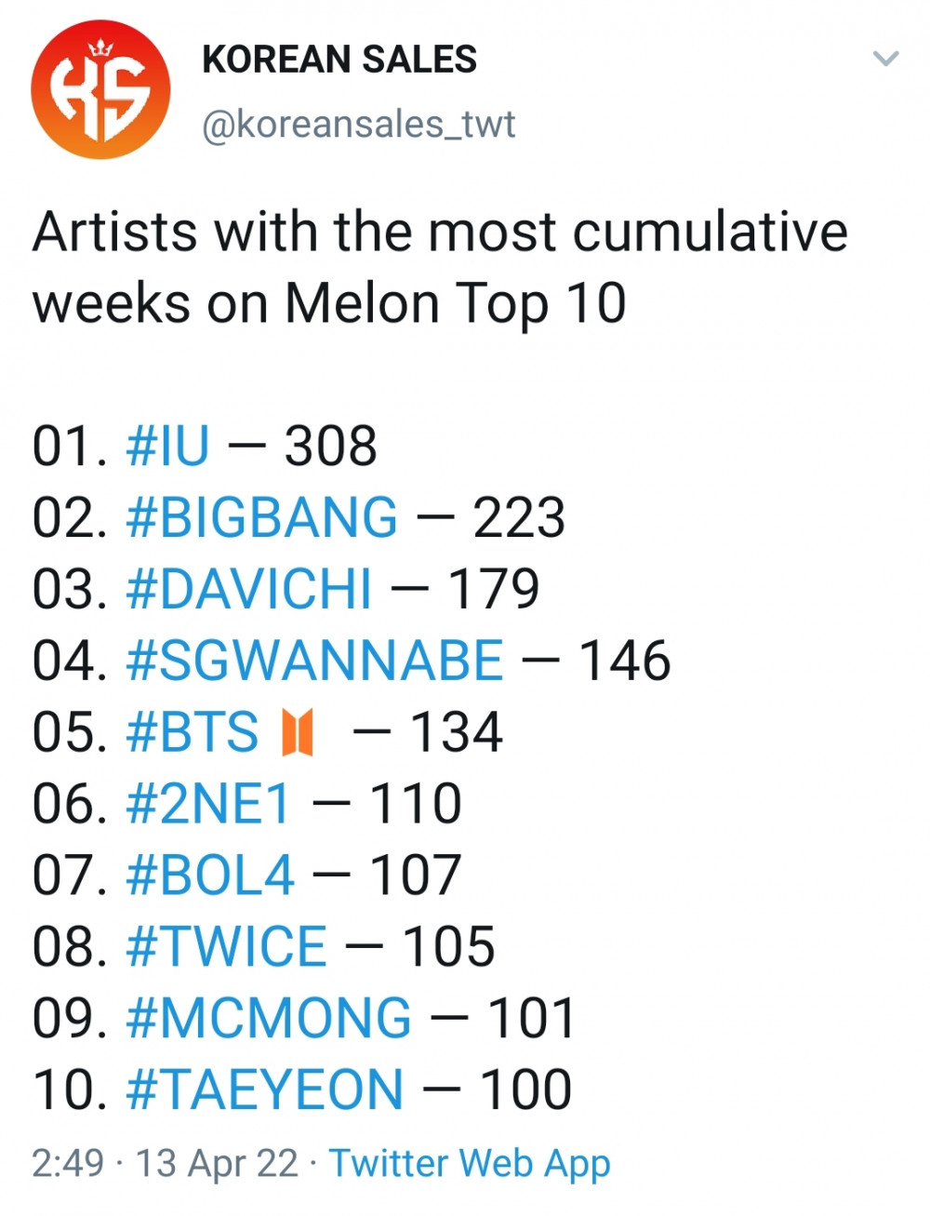
Task: Open the #IU hashtag
Action: click(x=168, y=446)
